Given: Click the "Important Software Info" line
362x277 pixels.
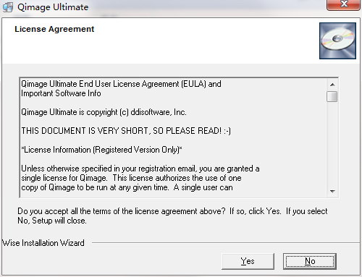Looking at the screenshot, I should click(x=61, y=93).
